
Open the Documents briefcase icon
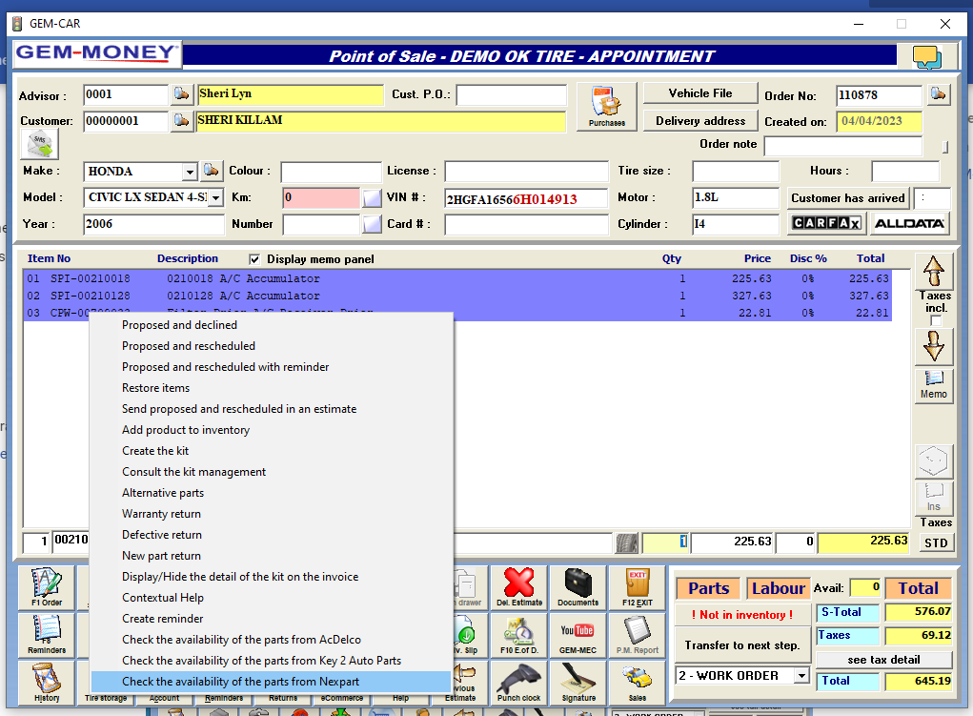(x=578, y=587)
